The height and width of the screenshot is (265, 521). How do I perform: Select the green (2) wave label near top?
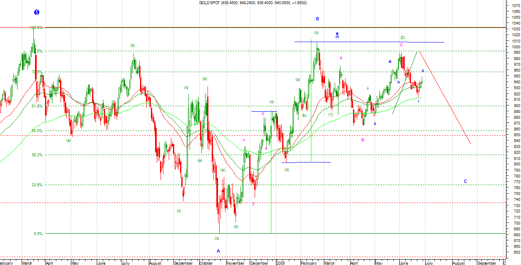[x=402, y=37]
